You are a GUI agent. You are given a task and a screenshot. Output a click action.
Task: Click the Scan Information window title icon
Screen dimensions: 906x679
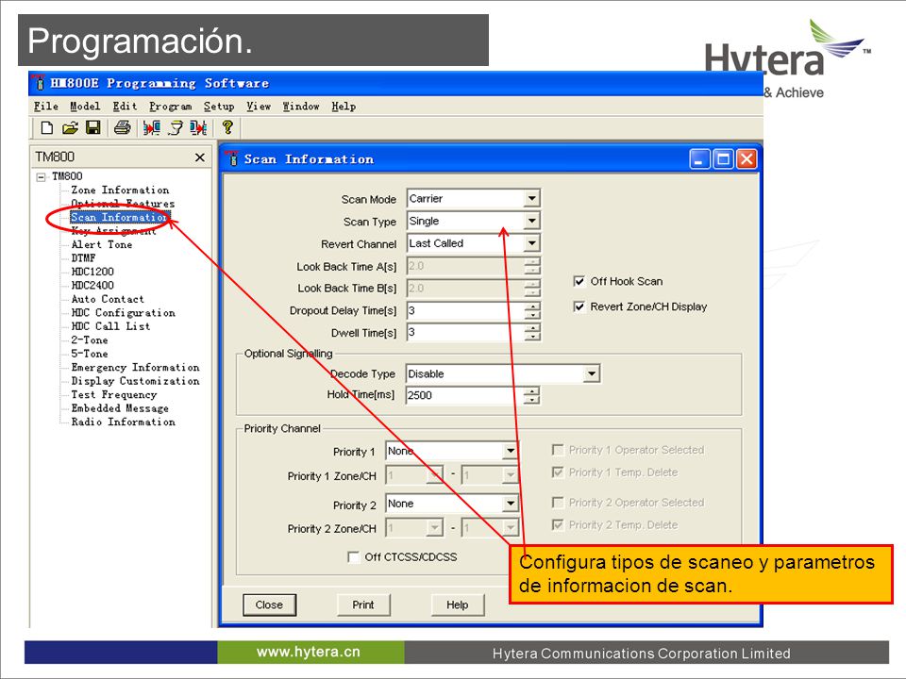point(232,158)
